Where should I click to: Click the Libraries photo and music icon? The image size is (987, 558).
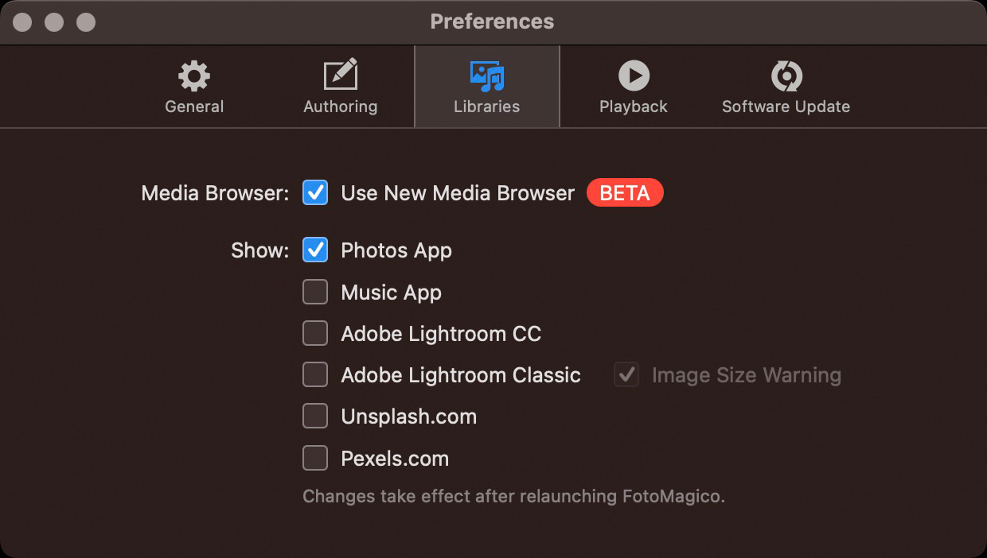(x=486, y=76)
